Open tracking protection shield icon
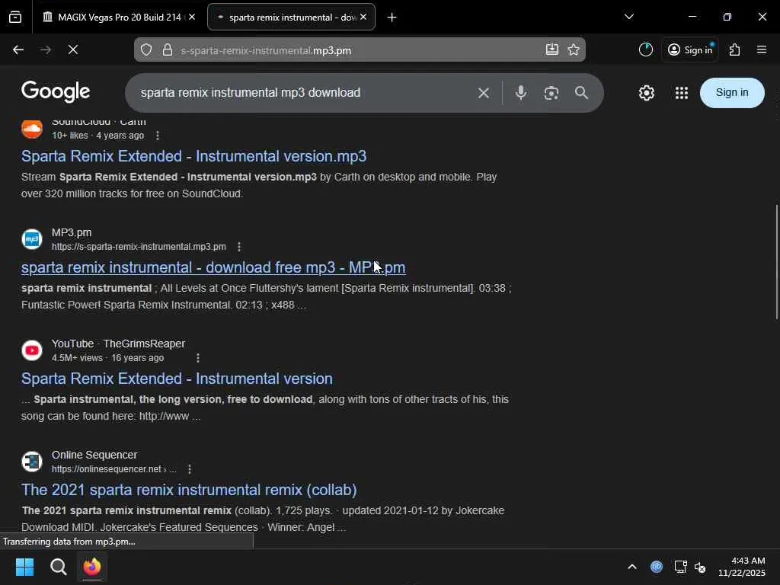 tap(146, 50)
